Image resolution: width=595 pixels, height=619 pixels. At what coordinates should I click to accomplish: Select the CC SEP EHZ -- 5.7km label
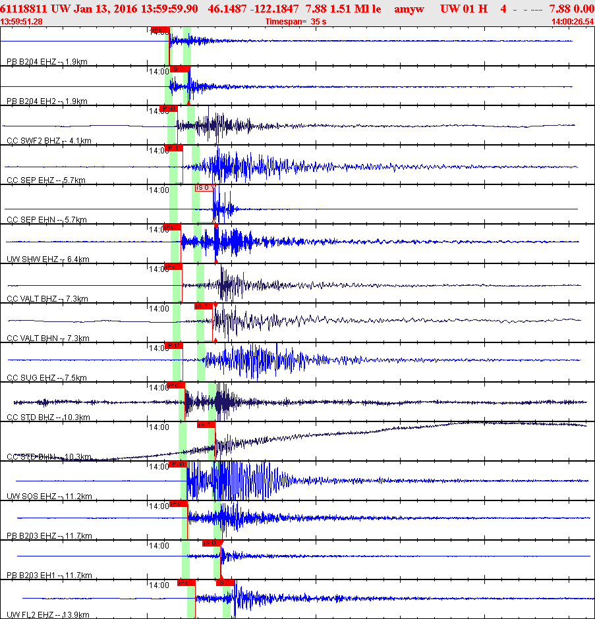point(46,180)
